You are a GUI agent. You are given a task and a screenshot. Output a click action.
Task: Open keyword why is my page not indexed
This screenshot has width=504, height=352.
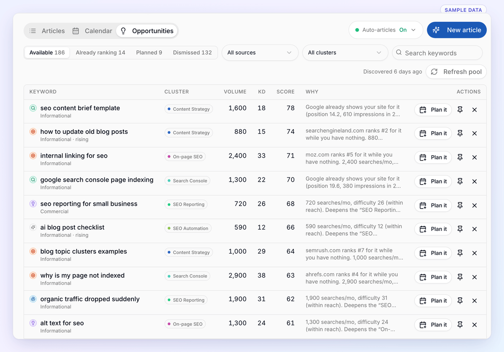[82, 275]
